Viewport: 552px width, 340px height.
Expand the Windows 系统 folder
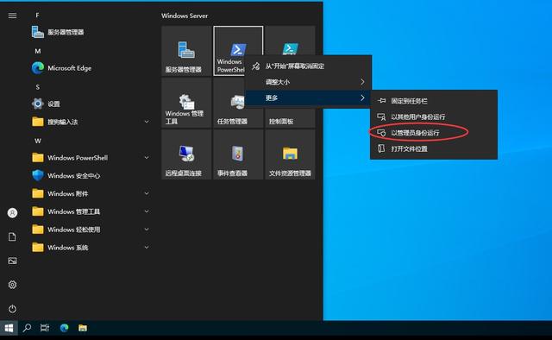click(x=91, y=248)
